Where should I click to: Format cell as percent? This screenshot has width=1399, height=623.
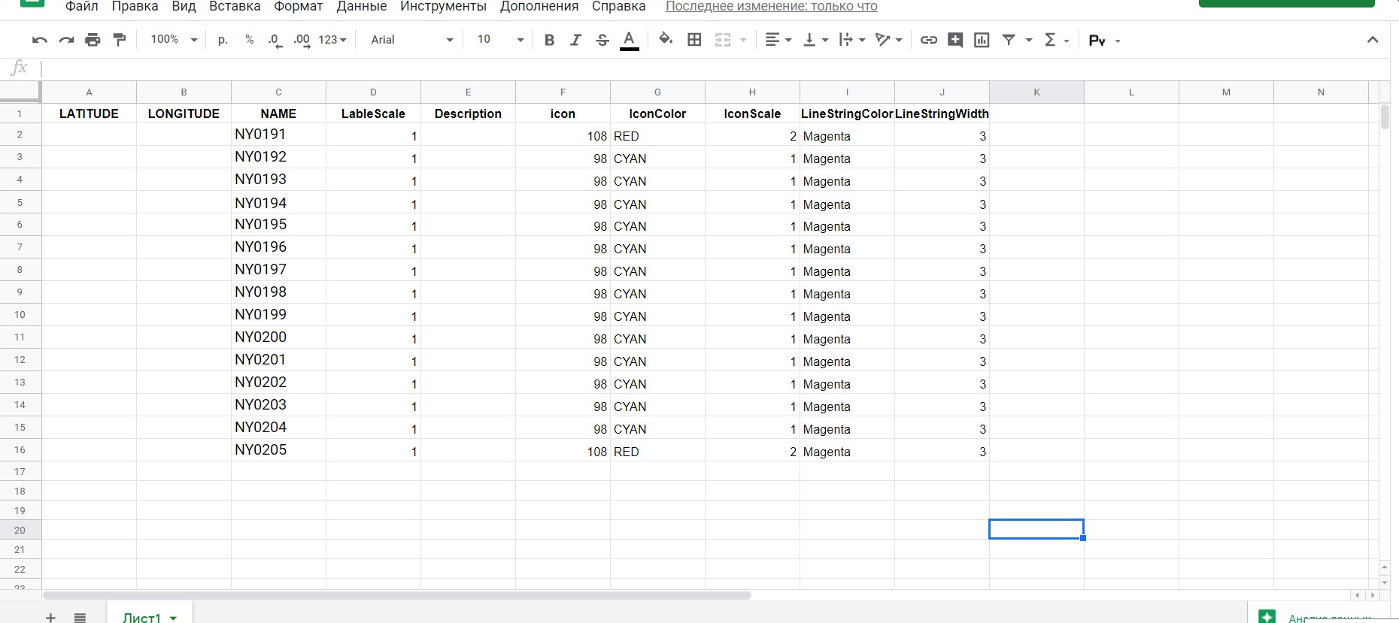249,40
